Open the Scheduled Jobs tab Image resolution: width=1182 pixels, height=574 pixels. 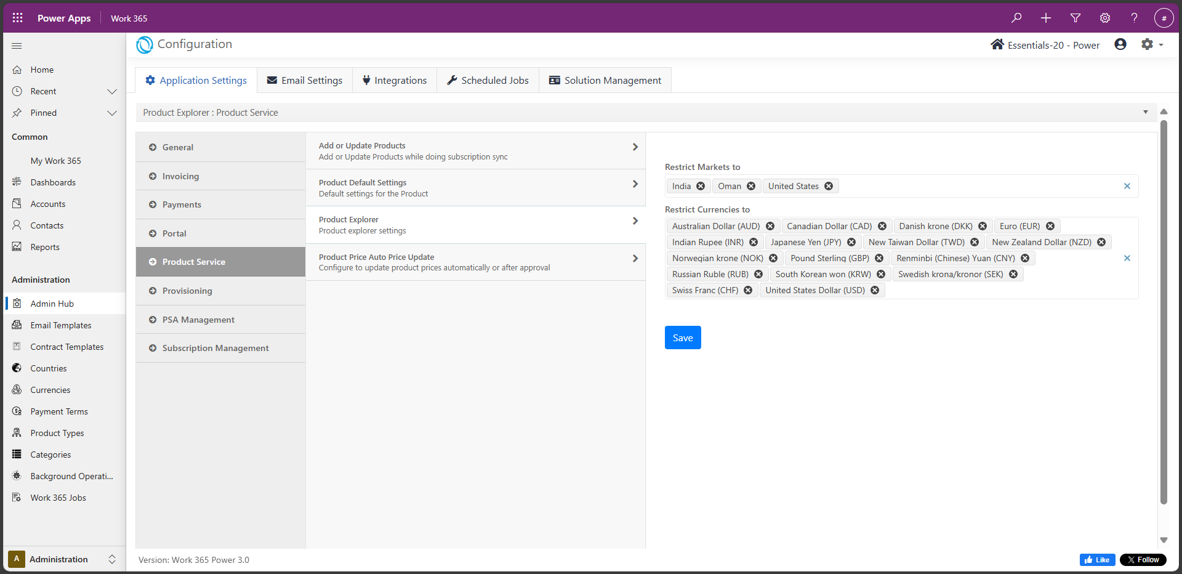[x=488, y=80]
